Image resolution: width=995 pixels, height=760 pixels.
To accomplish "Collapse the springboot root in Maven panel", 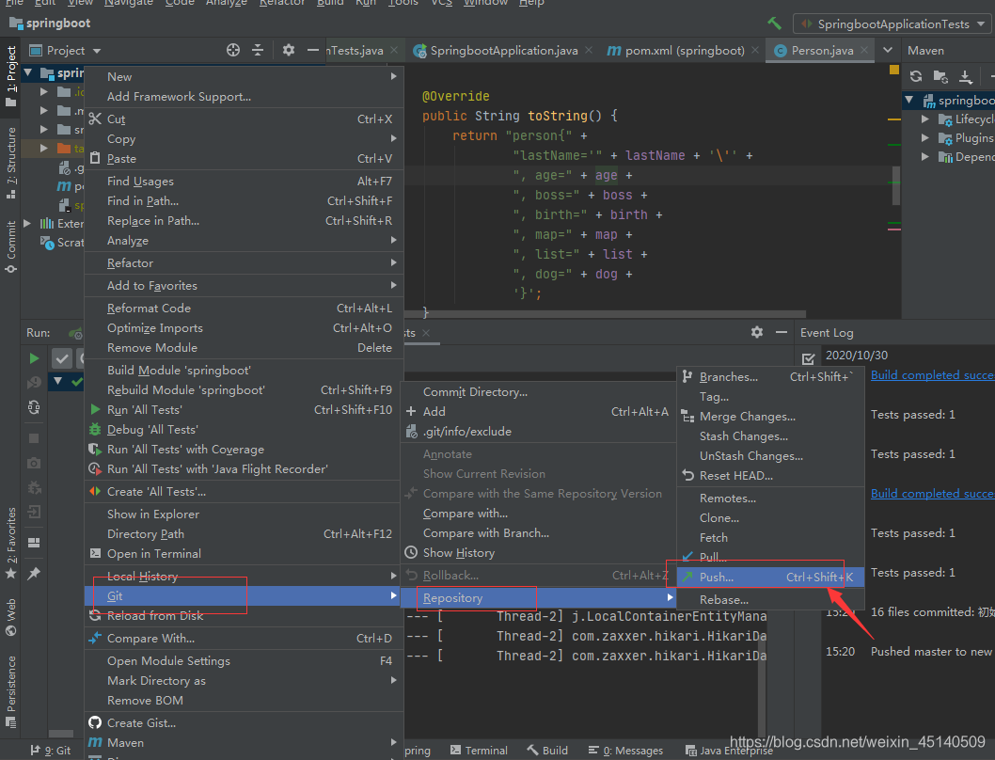I will 909,101.
